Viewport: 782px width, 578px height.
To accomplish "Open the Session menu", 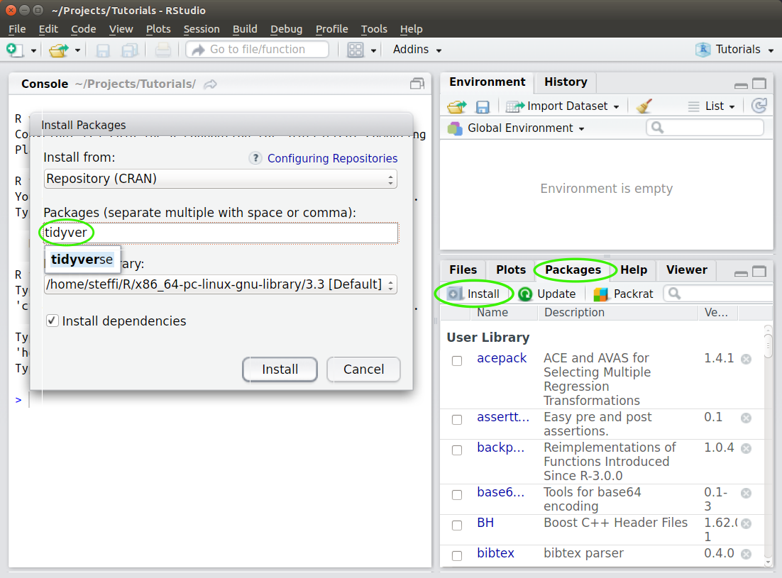I will (202, 29).
